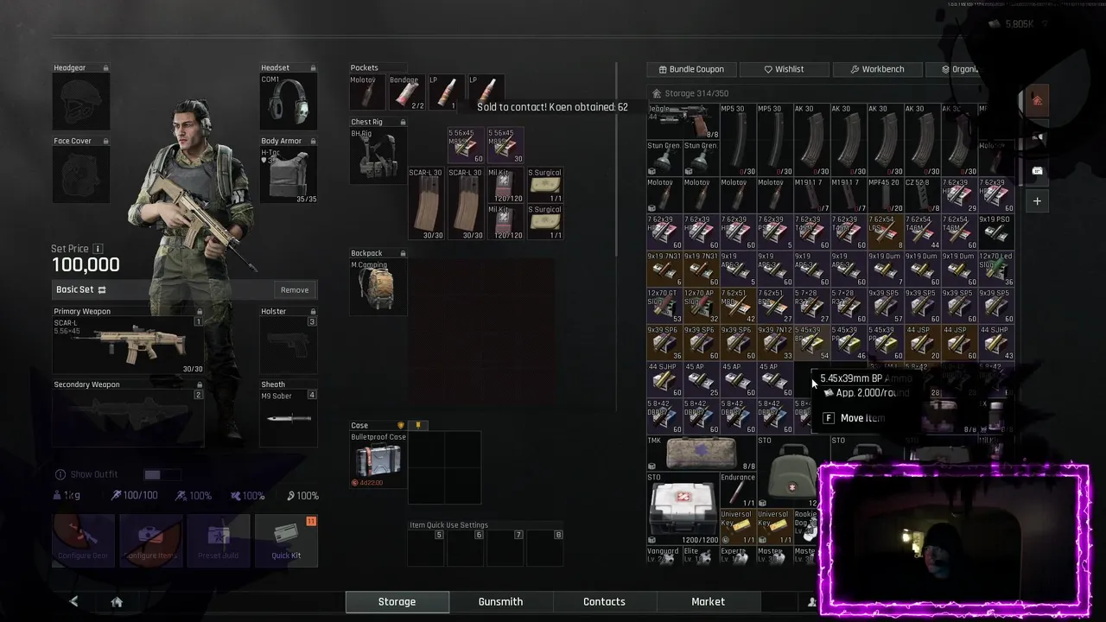Select quick use slot 5

[426, 548]
